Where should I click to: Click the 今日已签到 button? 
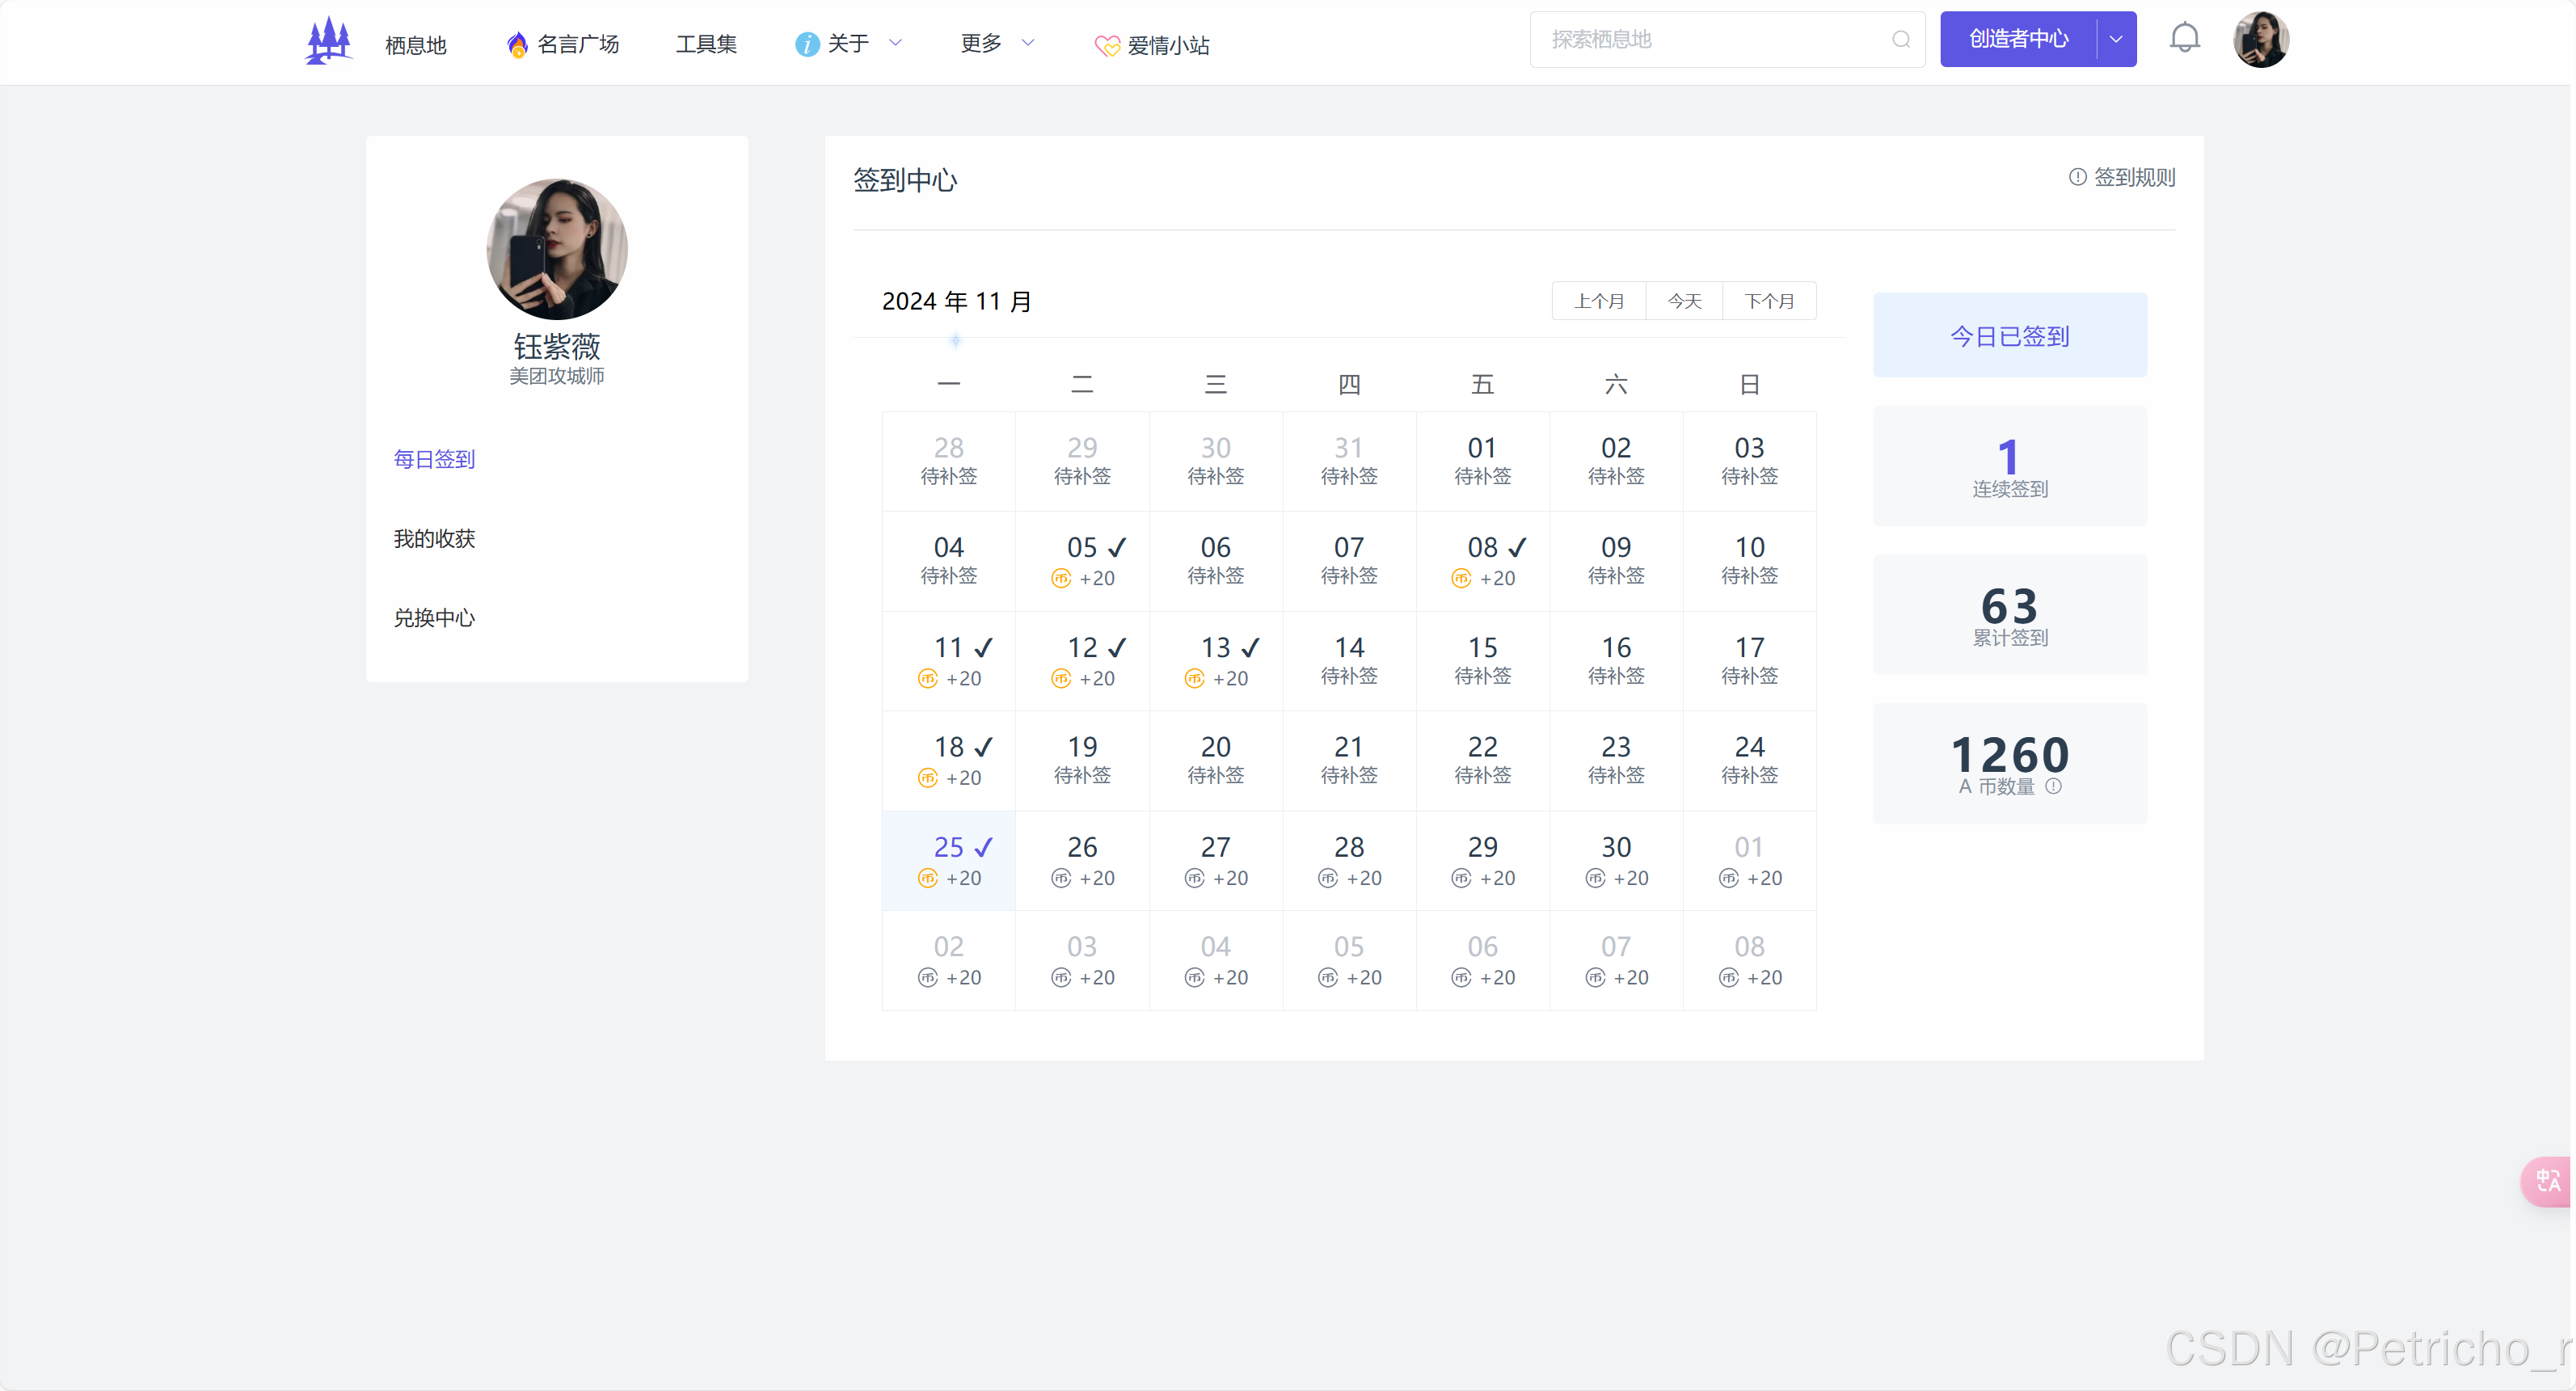(x=2009, y=336)
